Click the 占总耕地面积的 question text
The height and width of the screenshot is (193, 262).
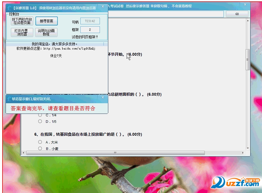click(135, 94)
